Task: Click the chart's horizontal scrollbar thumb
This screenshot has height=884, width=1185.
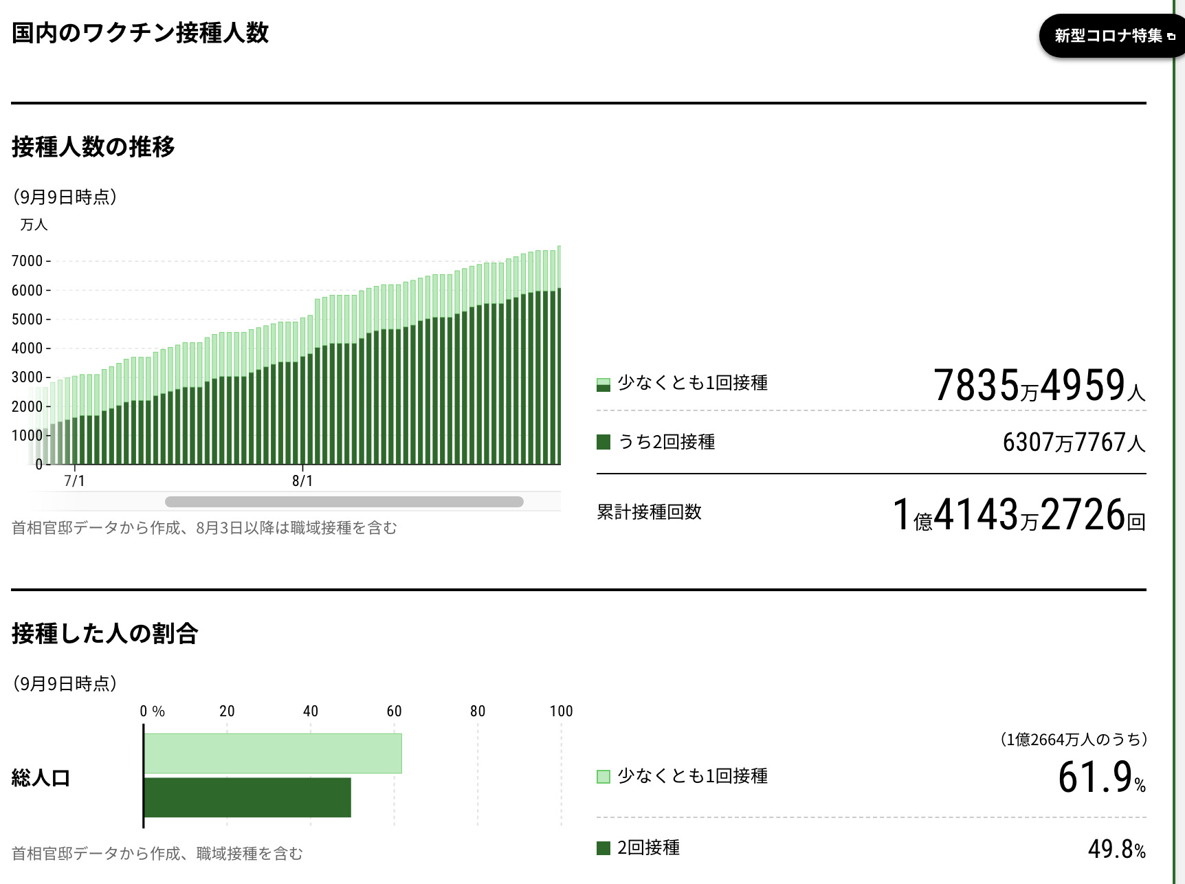Action: click(344, 502)
